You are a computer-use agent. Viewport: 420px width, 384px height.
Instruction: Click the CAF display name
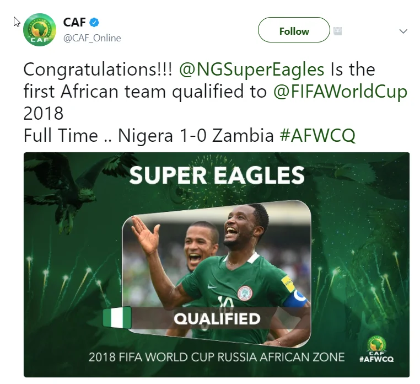pos(74,23)
